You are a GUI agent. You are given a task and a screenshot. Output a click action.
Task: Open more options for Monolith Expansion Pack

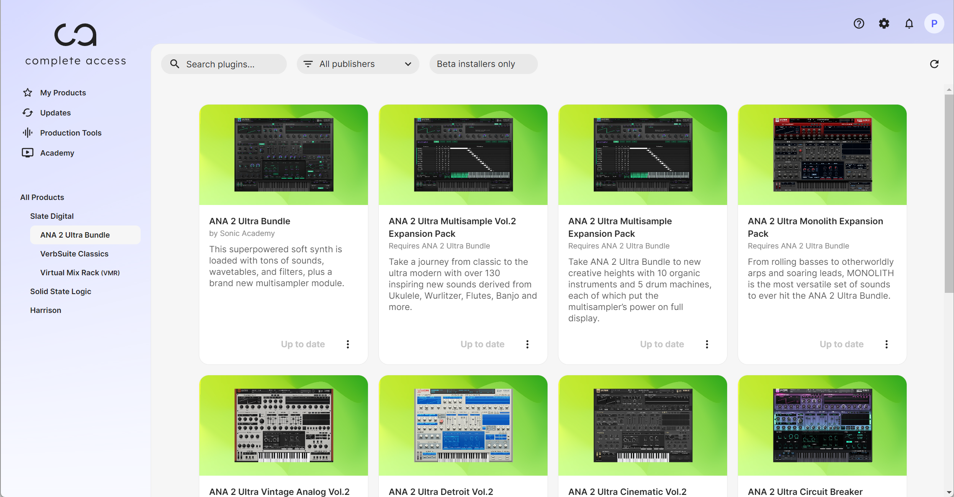pyautogui.click(x=886, y=344)
